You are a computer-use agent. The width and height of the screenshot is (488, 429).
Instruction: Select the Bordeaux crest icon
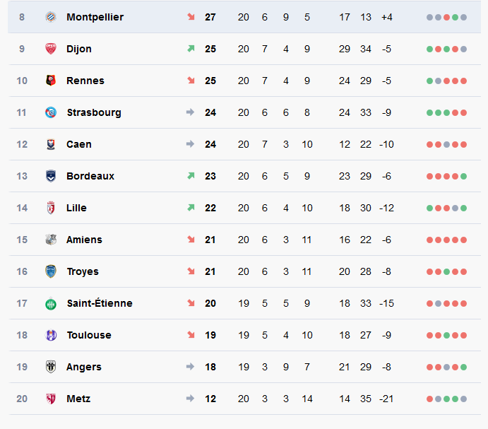[x=51, y=176]
